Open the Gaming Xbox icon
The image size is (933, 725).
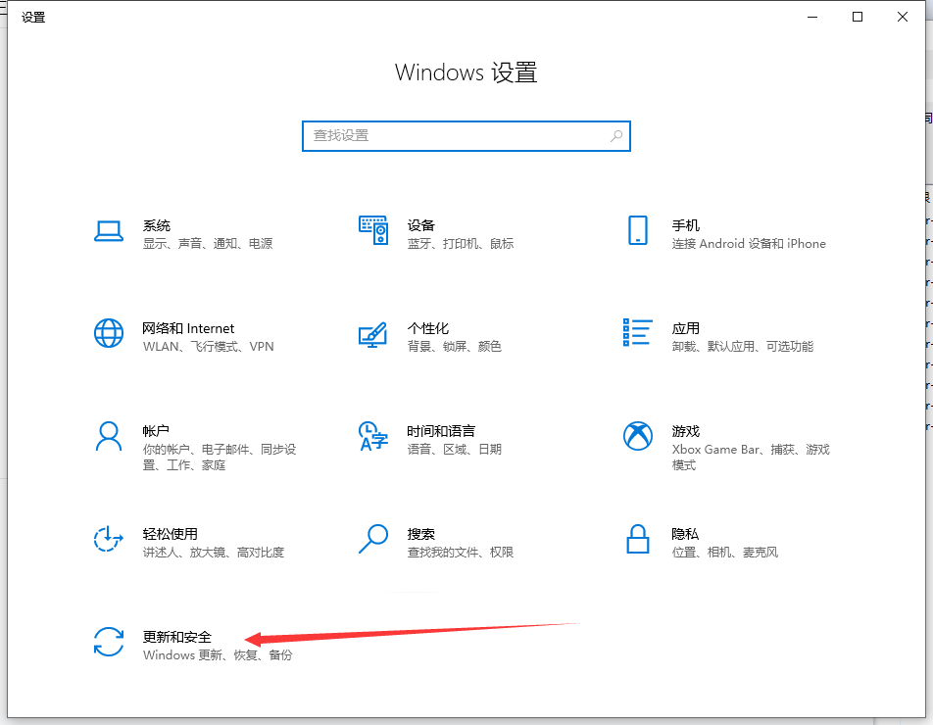(x=638, y=436)
